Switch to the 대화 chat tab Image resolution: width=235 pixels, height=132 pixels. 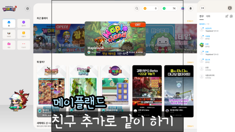pyautogui.click(x=208, y=16)
